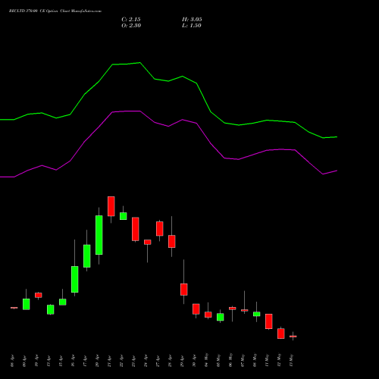Click the '04 May' date axis label
The image size is (379, 379).
click(207, 360)
